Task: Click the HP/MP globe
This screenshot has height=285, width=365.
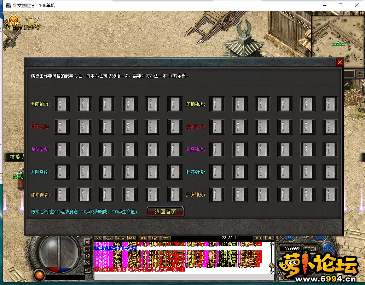Action: tap(59, 254)
